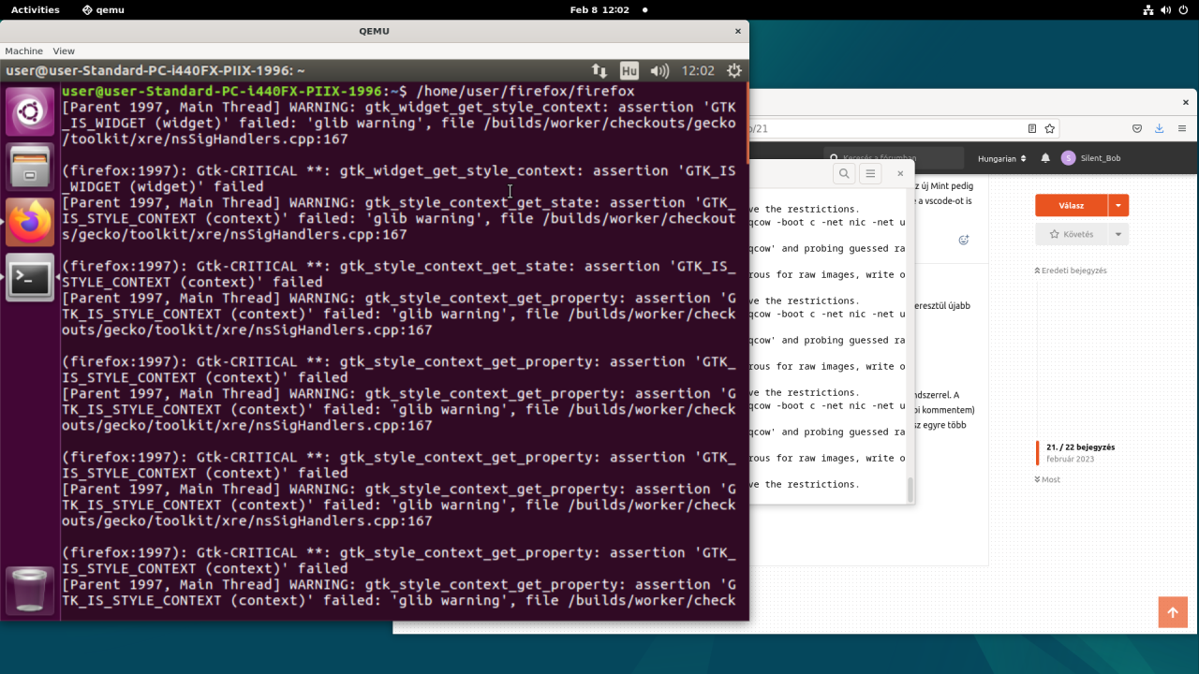Open Firefox hamburger application menu

1182,128
